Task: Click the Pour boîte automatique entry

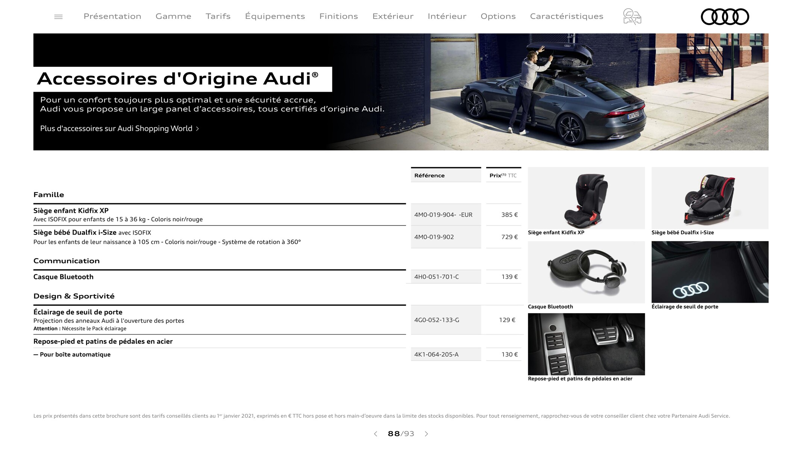Action: coord(72,354)
